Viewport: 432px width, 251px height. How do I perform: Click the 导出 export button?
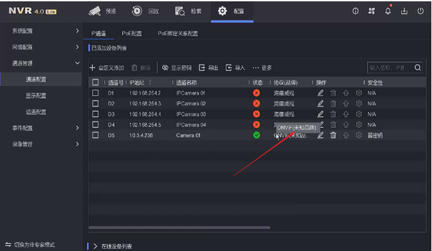pos(209,68)
